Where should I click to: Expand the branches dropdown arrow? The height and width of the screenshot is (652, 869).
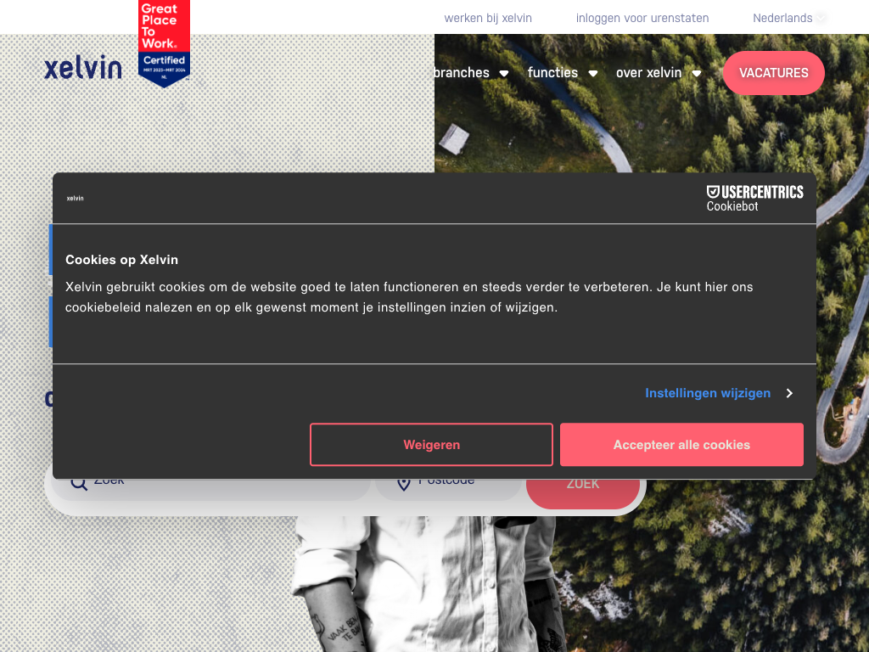[504, 73]
